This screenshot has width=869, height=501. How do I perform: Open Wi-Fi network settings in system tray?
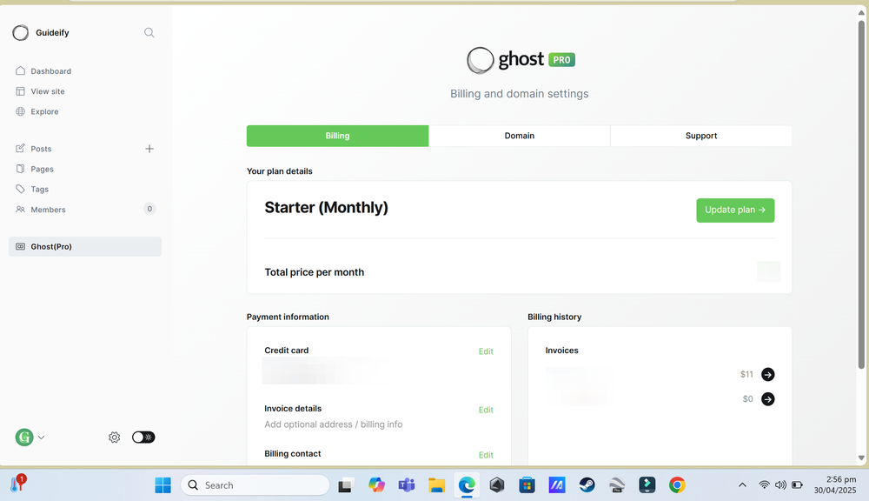[764, 485]
